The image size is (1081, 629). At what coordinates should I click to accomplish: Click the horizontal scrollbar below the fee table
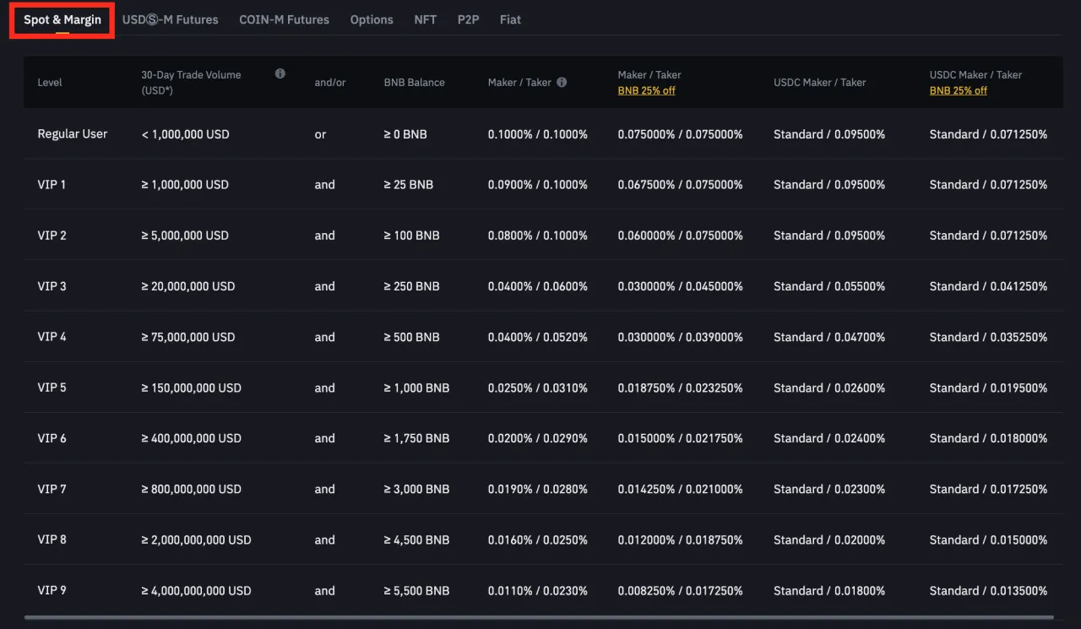pyautogui.click(x=540, y=617)
